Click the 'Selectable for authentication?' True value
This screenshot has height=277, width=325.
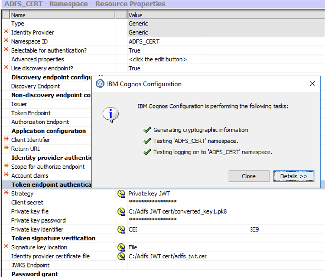tap(135, 50)
